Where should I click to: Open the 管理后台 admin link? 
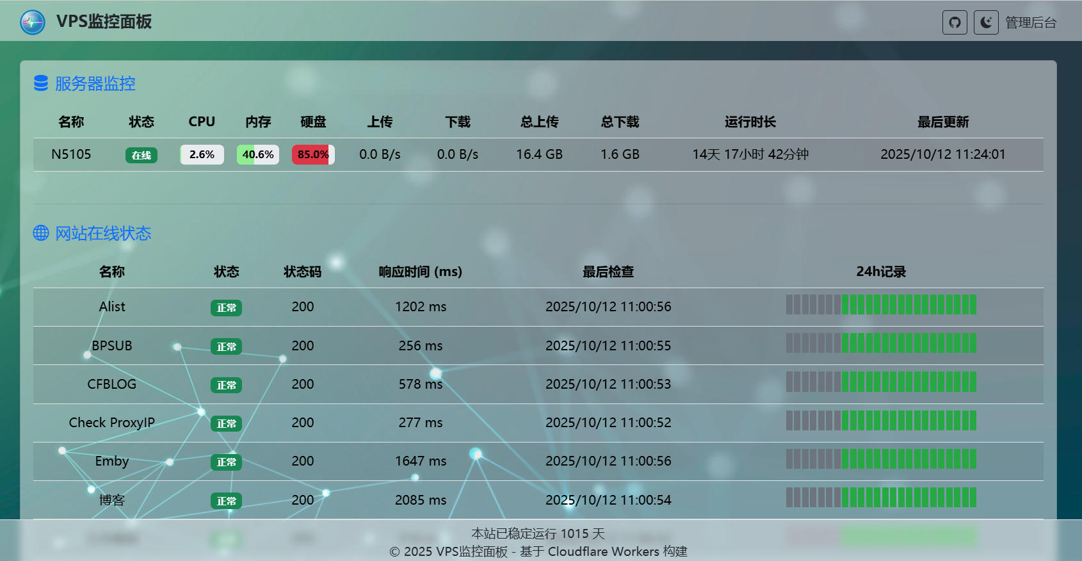click(x=1031, y=22)
